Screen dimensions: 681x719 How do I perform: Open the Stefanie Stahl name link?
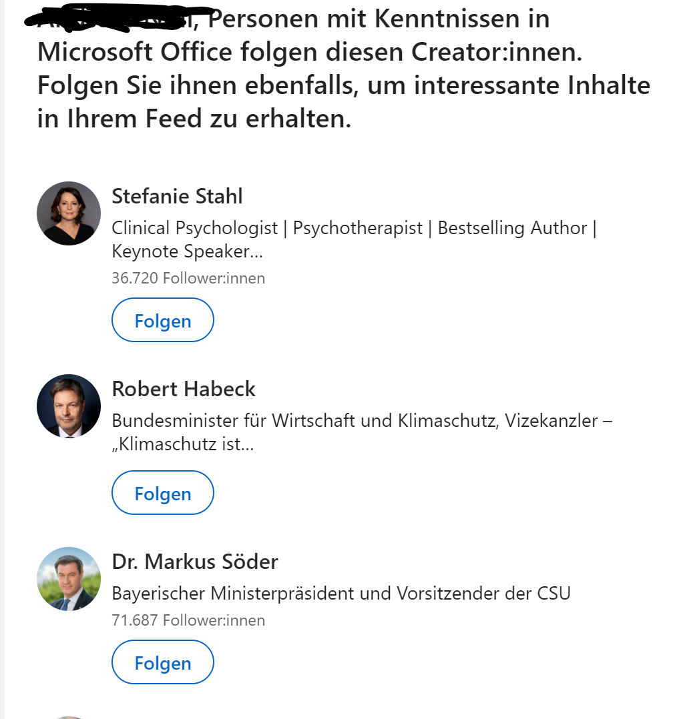pyautogui.click(x=177, y=197)
